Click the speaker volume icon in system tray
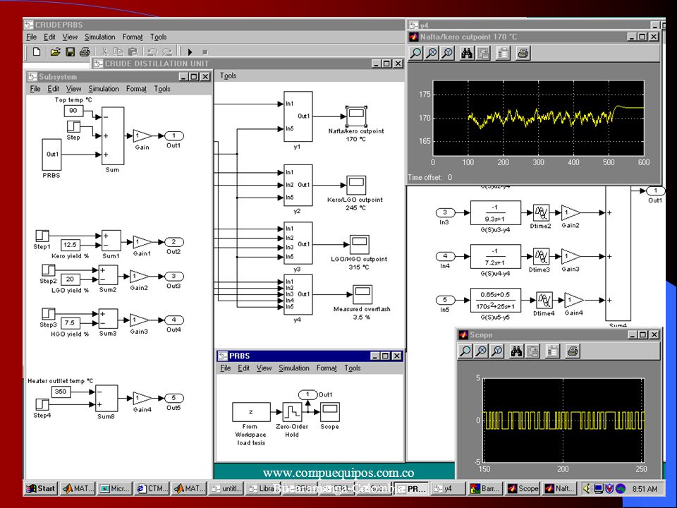 (586, 488)
